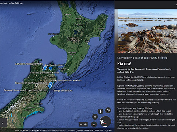Click the Camera 1,500 km readout

pos(76,131)
